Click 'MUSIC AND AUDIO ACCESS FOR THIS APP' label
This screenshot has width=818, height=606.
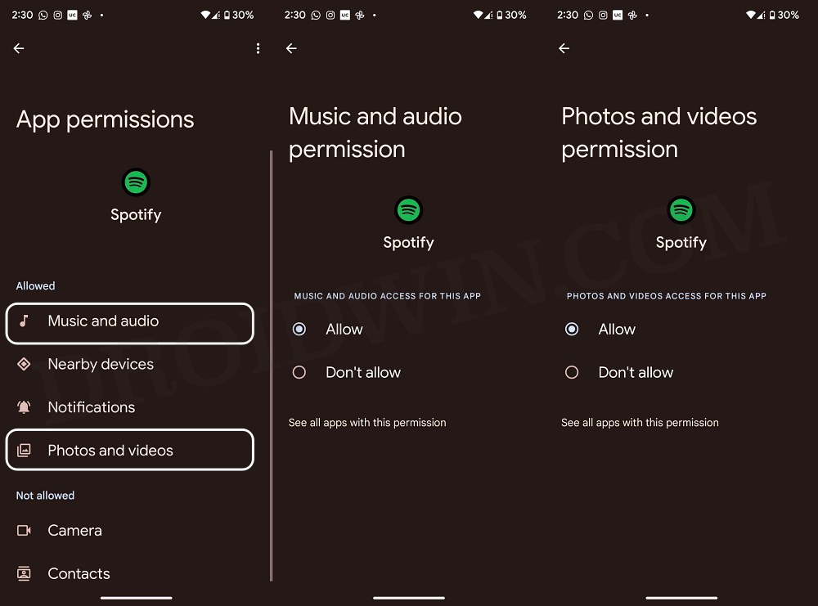pos(387,296)
